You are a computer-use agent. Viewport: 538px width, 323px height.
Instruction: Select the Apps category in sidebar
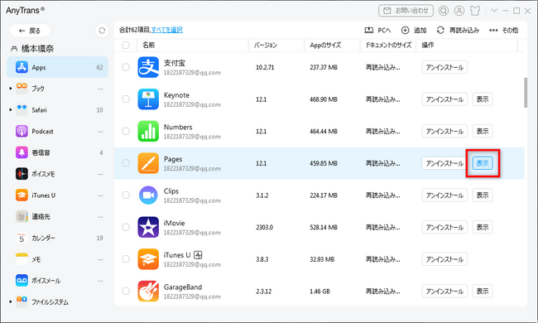(57, 67)
